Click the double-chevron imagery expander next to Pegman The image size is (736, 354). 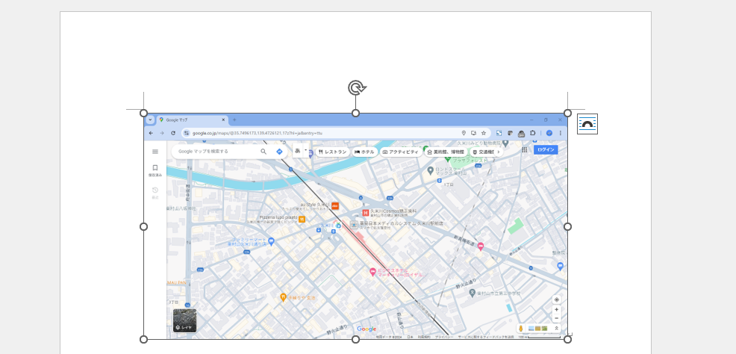pyautogui.click(x=557, y=329)
